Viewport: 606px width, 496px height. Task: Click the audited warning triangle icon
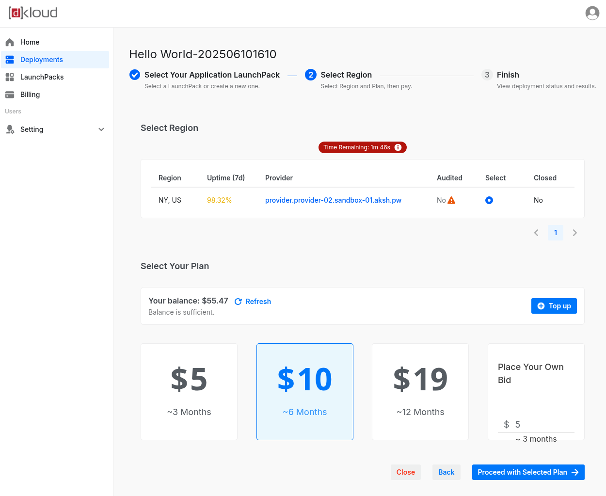(x=451, y=200)
